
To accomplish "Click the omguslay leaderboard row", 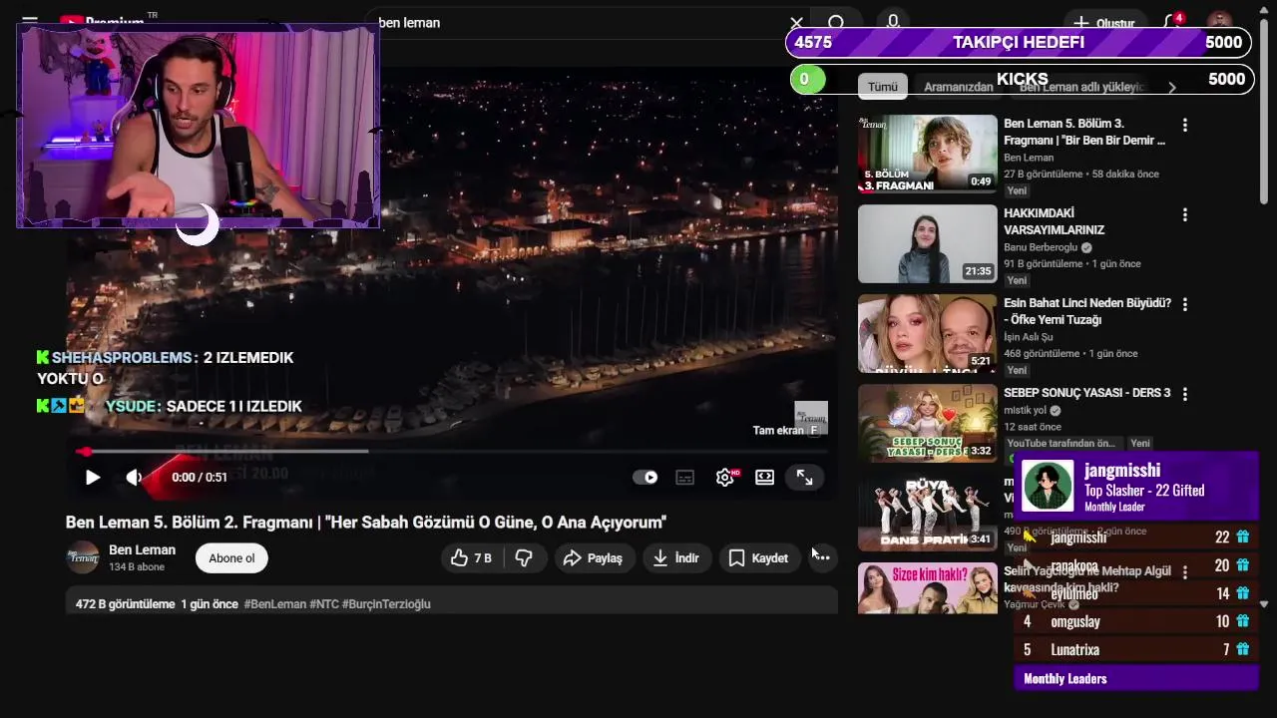I will [1136, 621].
